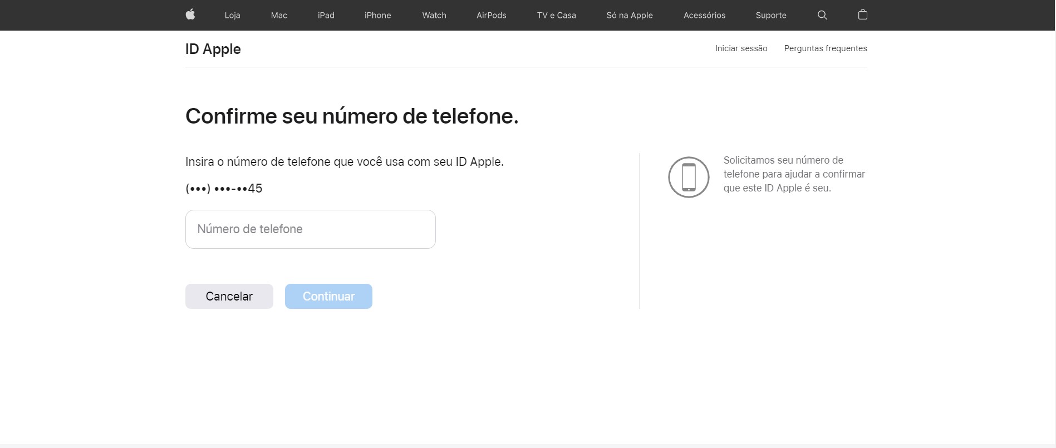Click the 'Solicitamos seu número' explanation text
The image size is (1056, 448).
click(x=794, y=174)
